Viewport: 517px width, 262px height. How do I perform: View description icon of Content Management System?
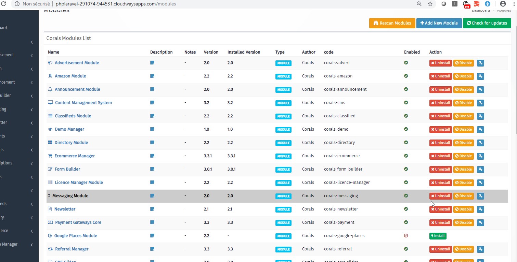pyautogui.click(x=152, y=103)
